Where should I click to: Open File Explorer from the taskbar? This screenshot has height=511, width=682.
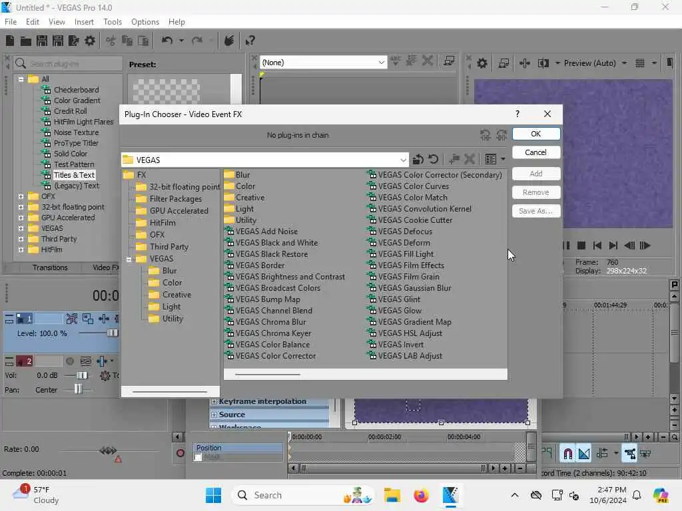(x=392, y=495)
